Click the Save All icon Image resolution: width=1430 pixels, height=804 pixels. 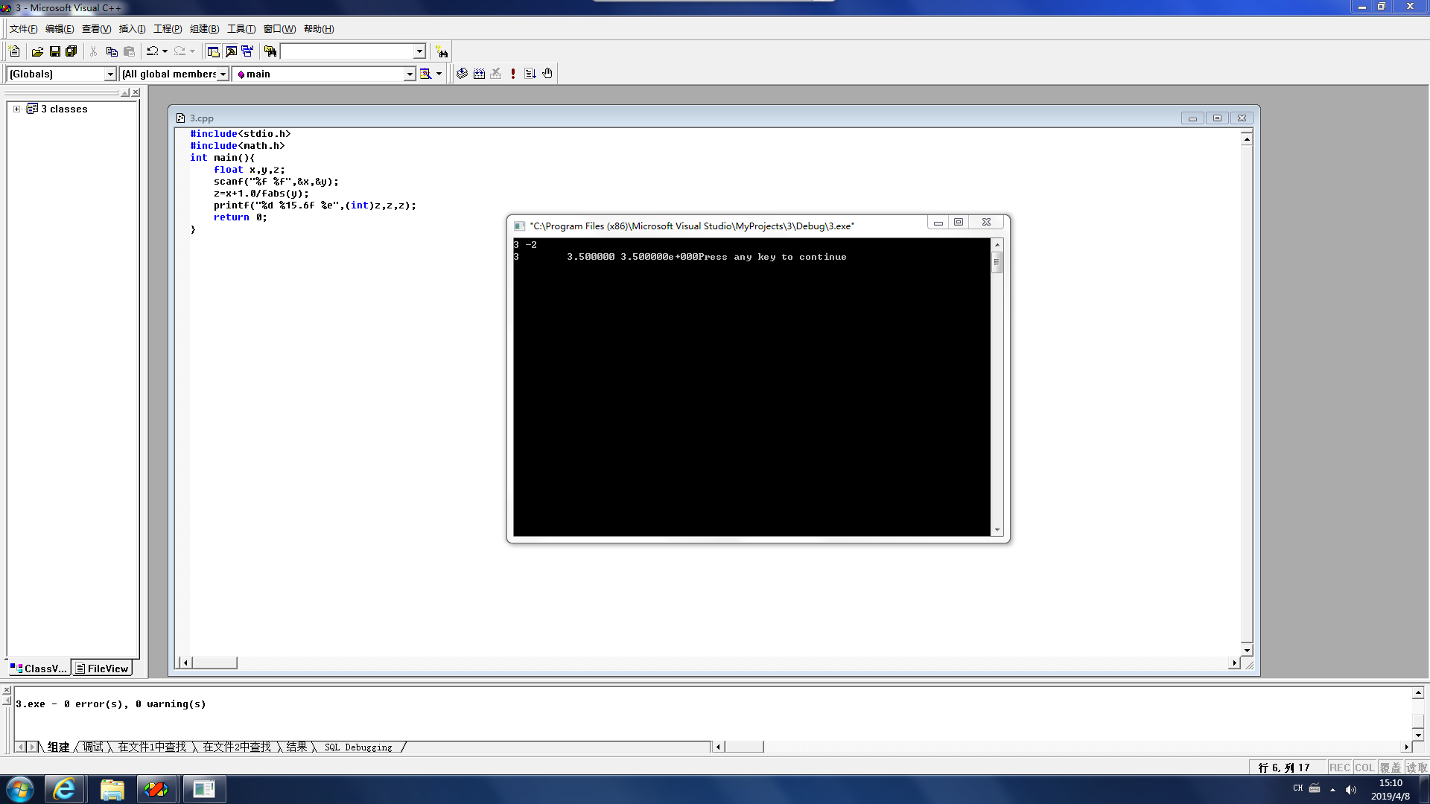[x=71, y=51]
